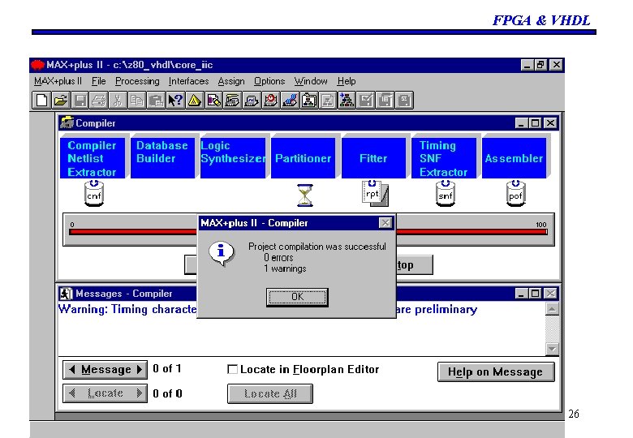Maximize the Compiler window
633x438 pixels.
535,123
